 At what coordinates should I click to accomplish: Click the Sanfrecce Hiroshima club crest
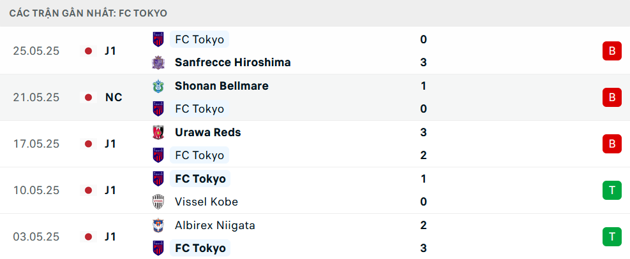tap(158, 62)
